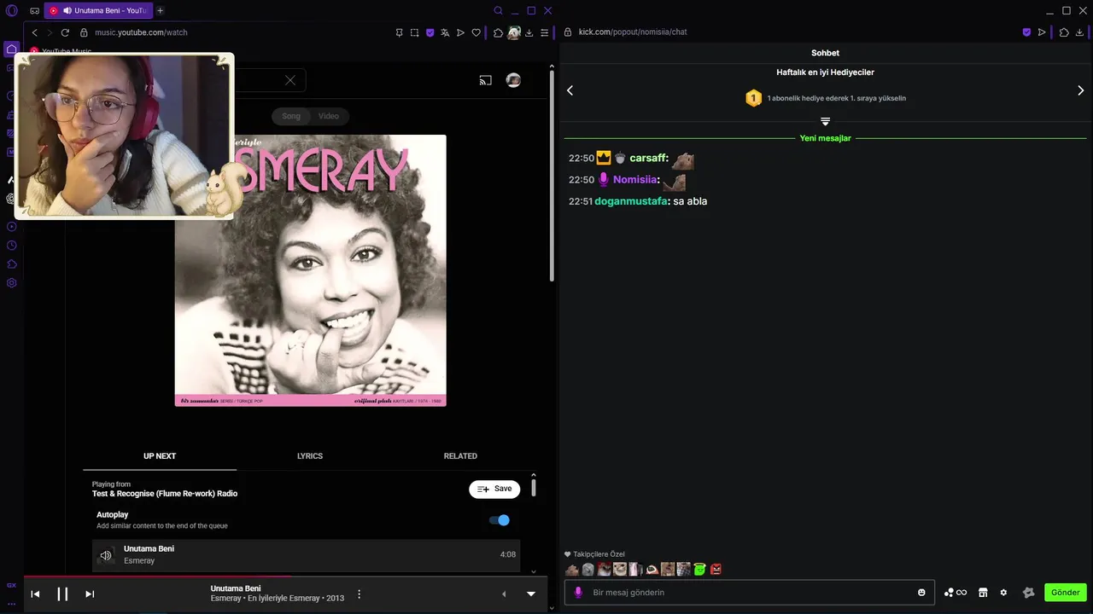Open the UP NEXT tab
The width and height of the screenshot is (1093, 614).
pyautogui.click(x=160, y=456)
